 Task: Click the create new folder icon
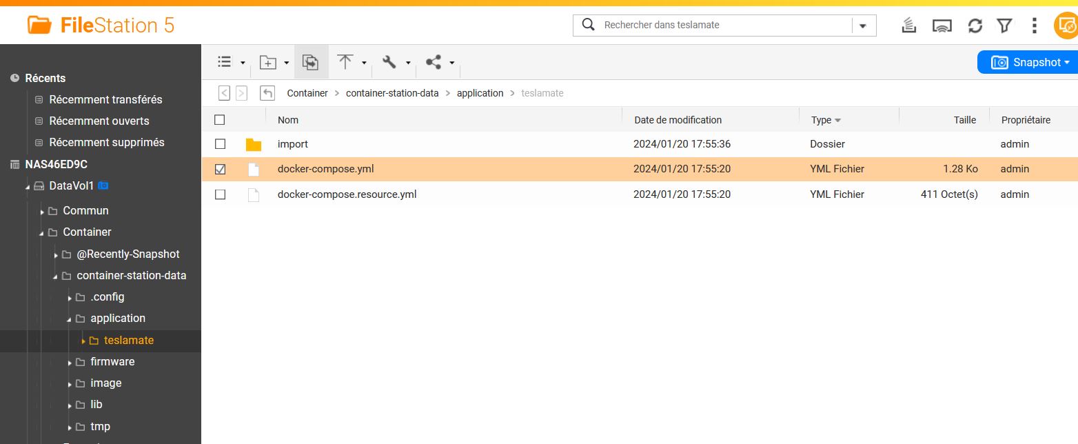pyautogui.click(x=267, y=62)
